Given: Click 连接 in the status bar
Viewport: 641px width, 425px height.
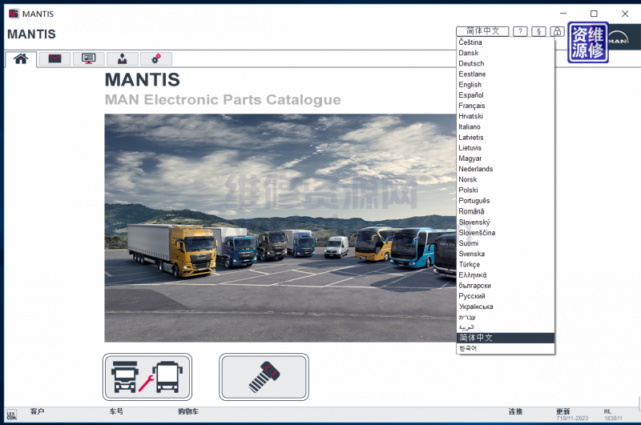Looking at the screenshot, I should coord(515,411).
